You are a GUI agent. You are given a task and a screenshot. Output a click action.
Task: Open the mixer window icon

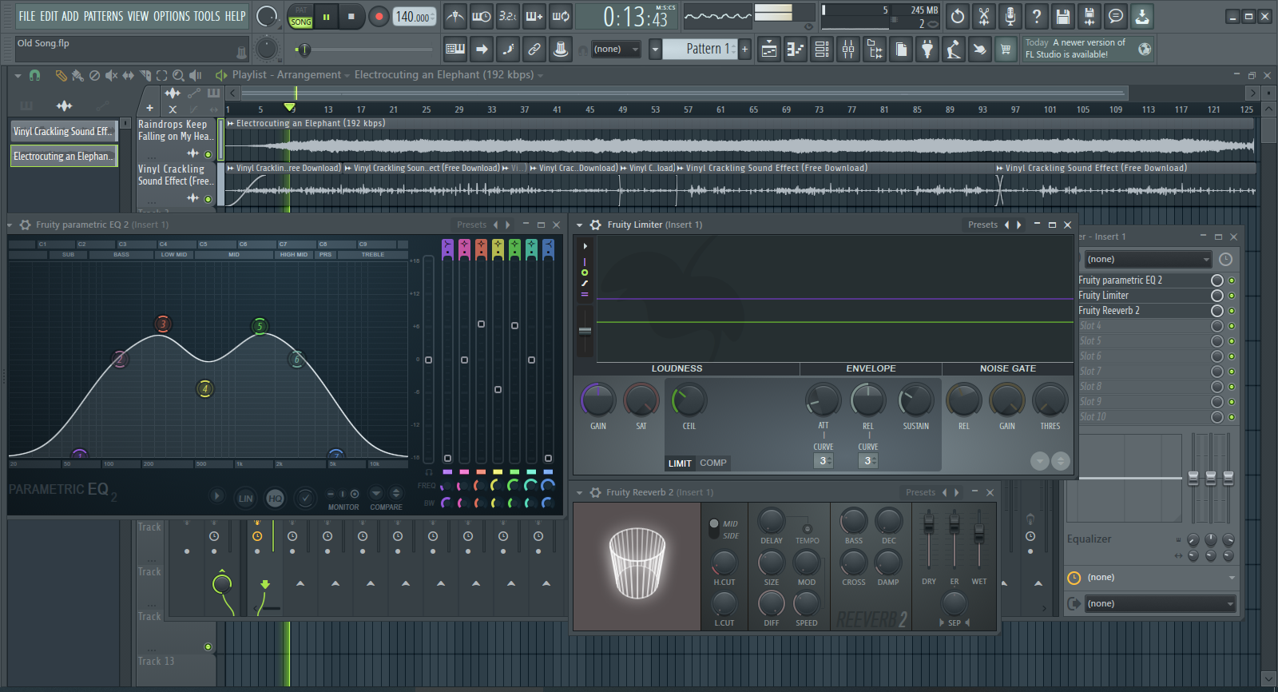[848, 50]
